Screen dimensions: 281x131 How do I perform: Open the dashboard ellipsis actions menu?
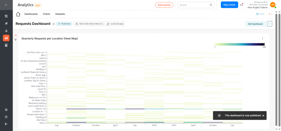pos(269,24)
